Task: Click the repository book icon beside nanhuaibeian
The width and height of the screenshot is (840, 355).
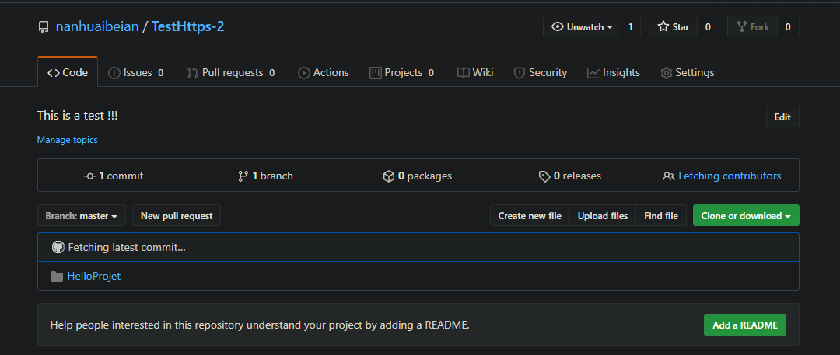Action: pos(44,27)
